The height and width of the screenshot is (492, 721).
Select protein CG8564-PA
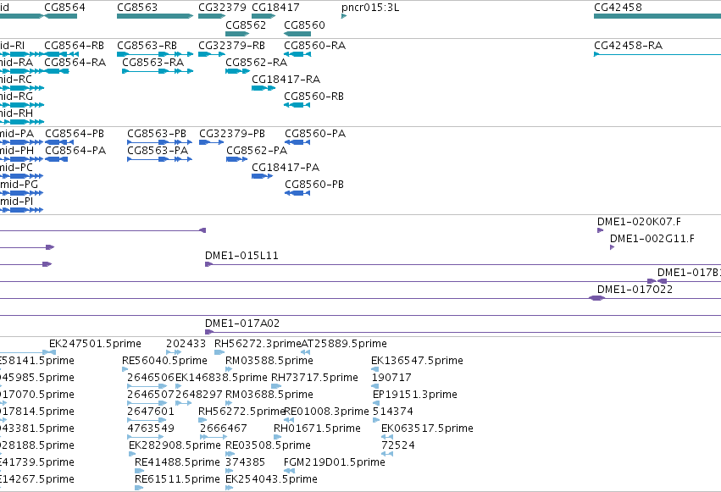tap(57, 159)
